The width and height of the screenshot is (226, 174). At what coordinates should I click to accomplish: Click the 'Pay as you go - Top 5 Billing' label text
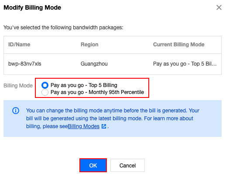tap(84, 85)
